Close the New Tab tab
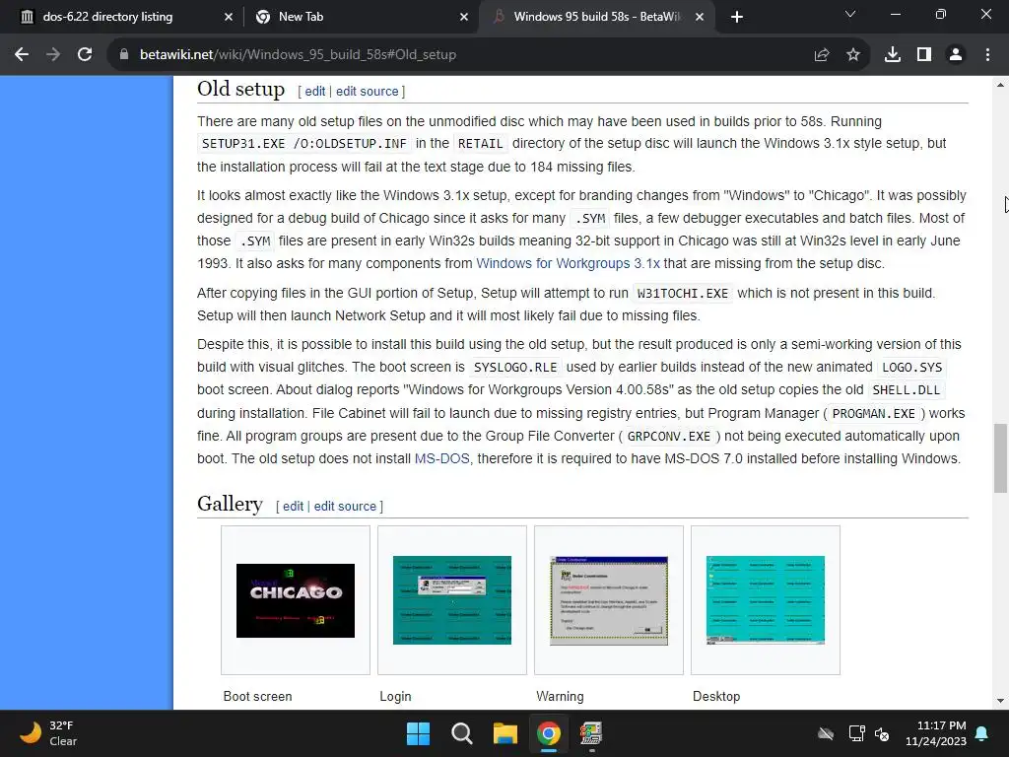This screenshot has height=757, width=1009. click(x=464, y=17)
